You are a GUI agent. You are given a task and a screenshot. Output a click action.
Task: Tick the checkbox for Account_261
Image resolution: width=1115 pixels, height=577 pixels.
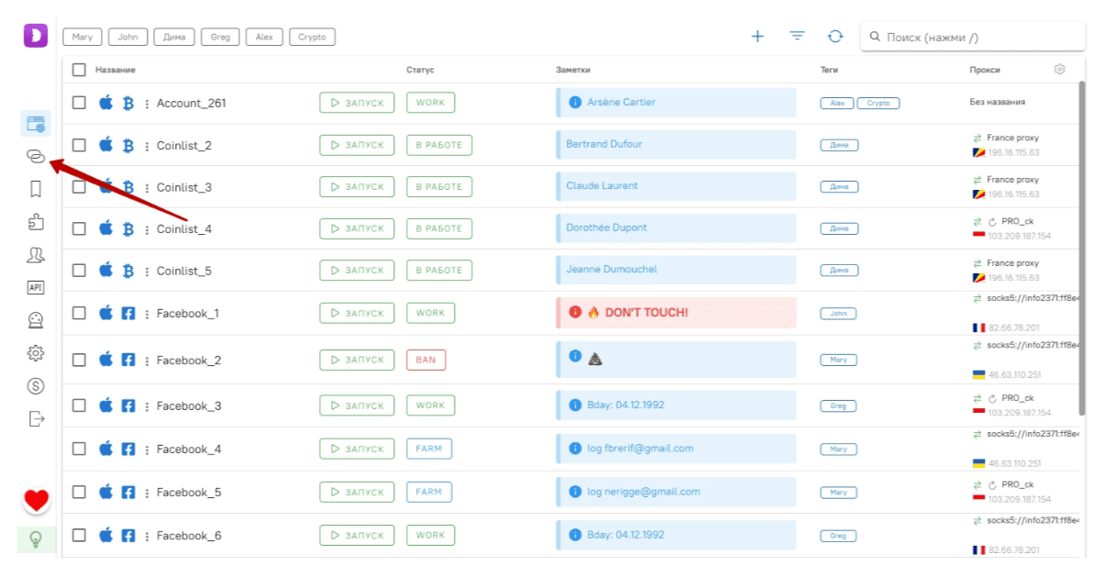click(79, 103)
